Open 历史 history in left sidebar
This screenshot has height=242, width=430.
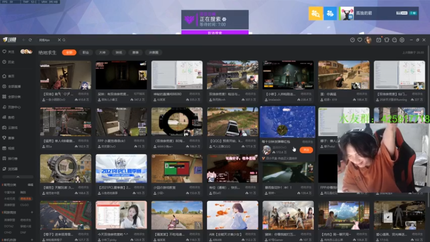[x=8, y=62]
